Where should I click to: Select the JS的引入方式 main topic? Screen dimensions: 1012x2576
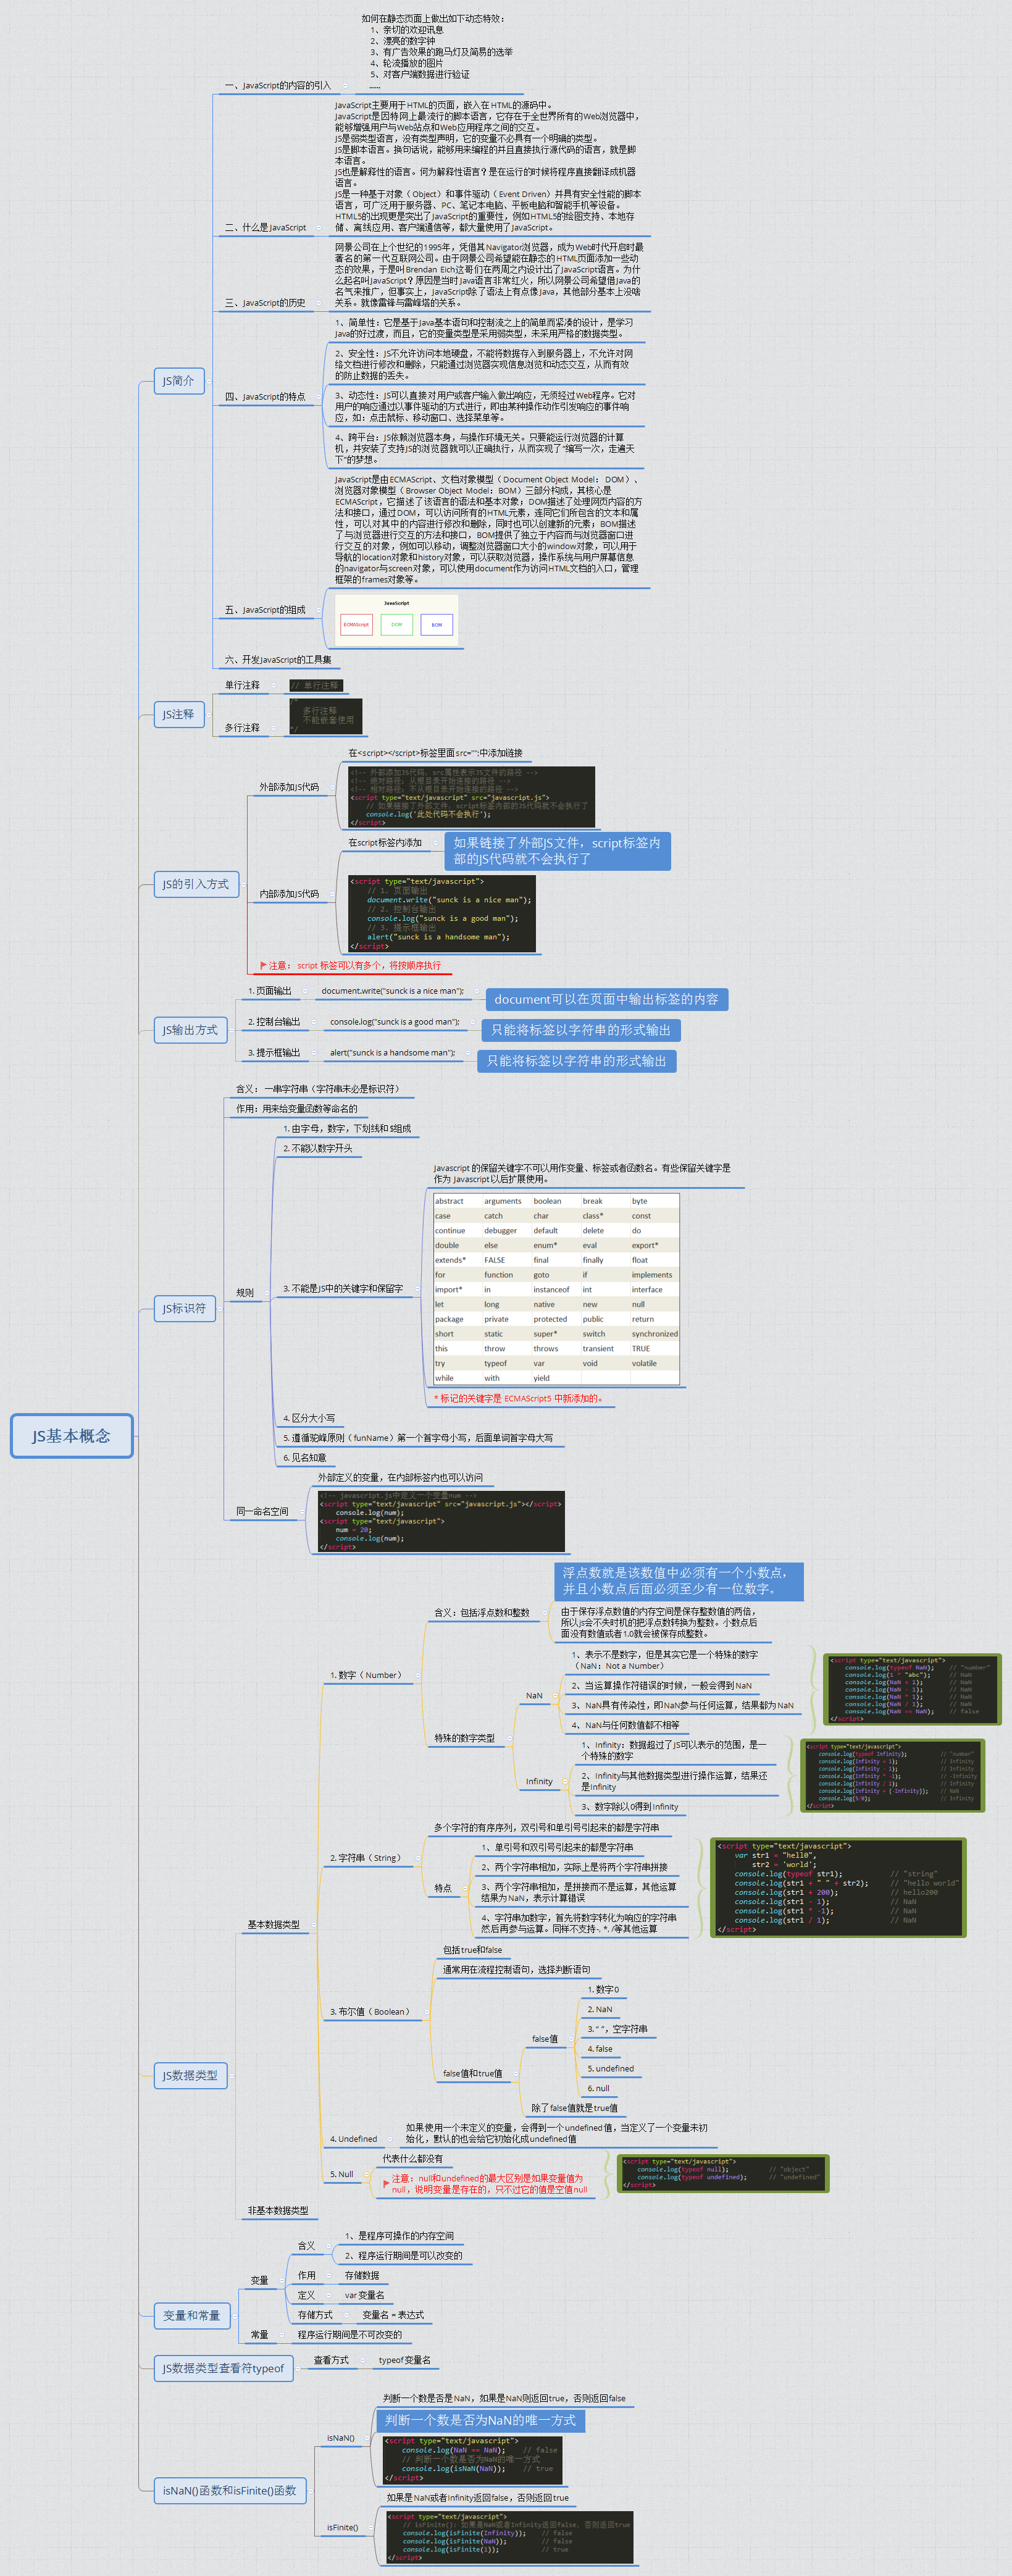click(x=196, y=884)
